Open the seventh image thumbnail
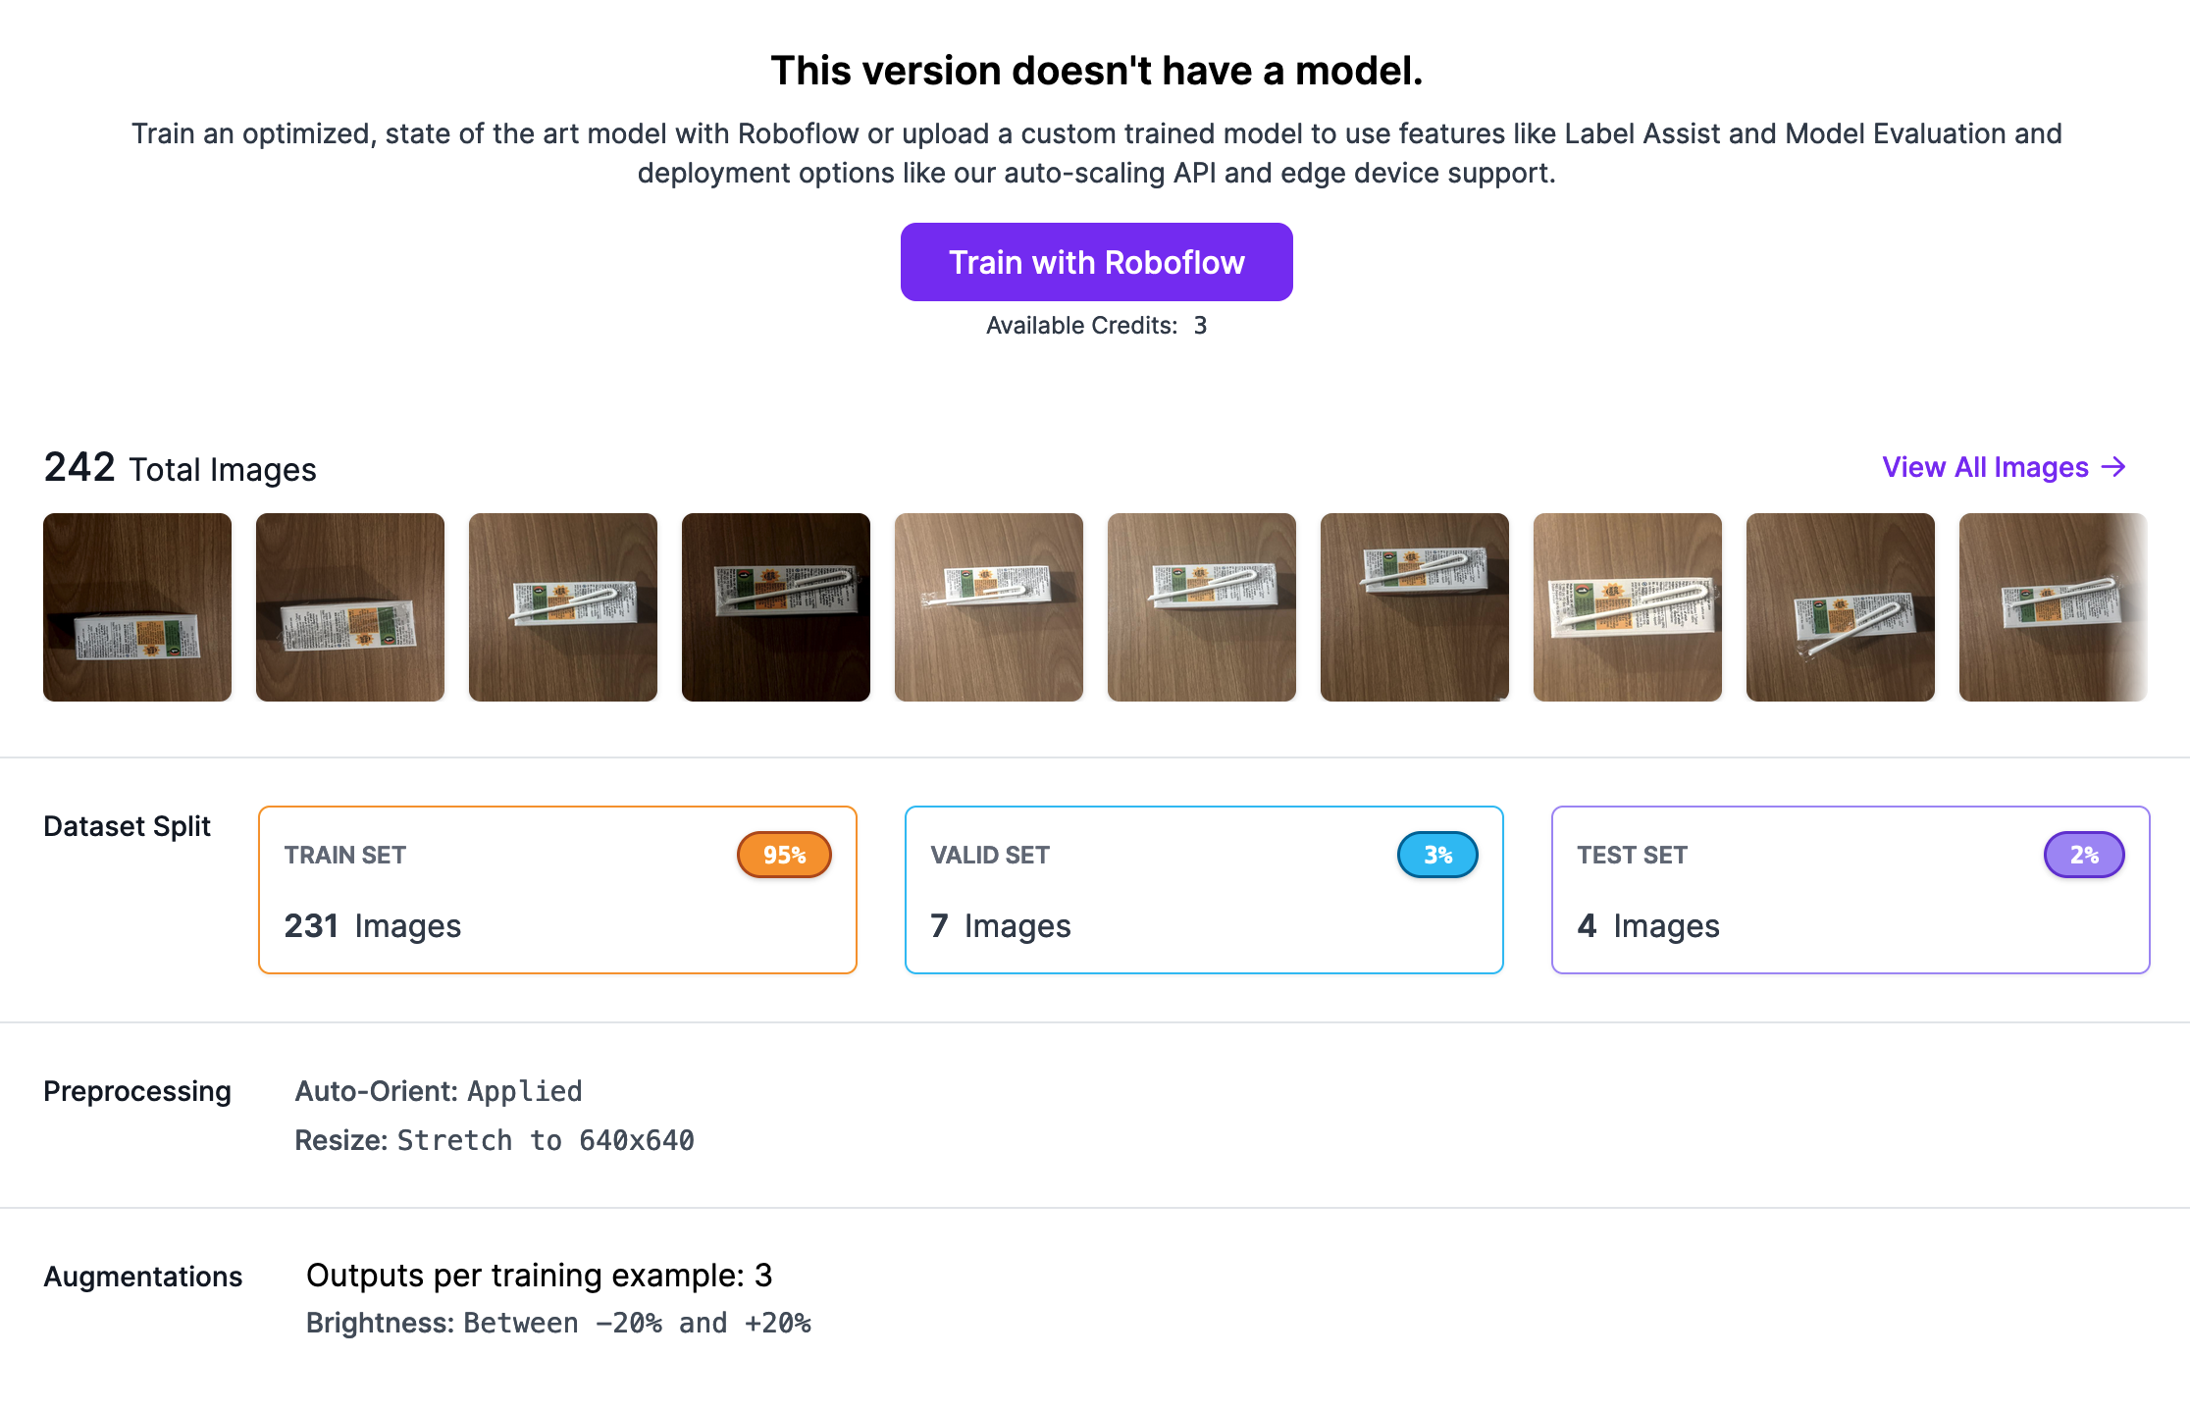 [1415, 607]
